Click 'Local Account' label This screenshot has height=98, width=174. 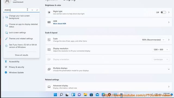tap(18, 2)
